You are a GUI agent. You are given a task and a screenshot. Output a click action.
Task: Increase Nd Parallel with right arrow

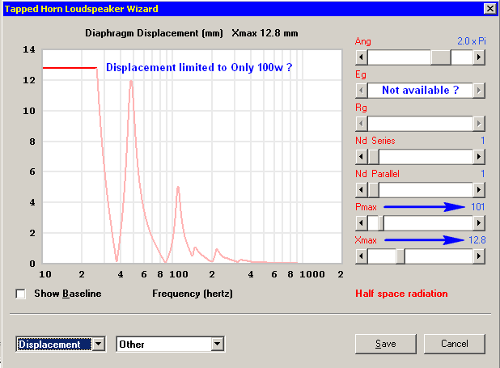tap(479, 190)
